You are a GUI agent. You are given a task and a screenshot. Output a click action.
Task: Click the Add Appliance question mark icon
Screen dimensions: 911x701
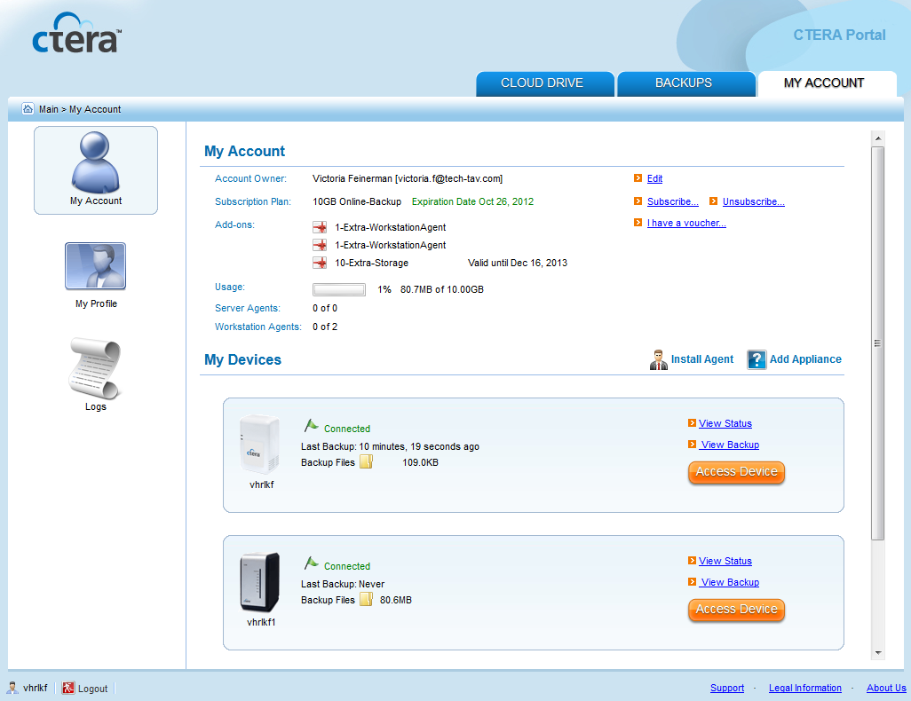coord(757,359)
